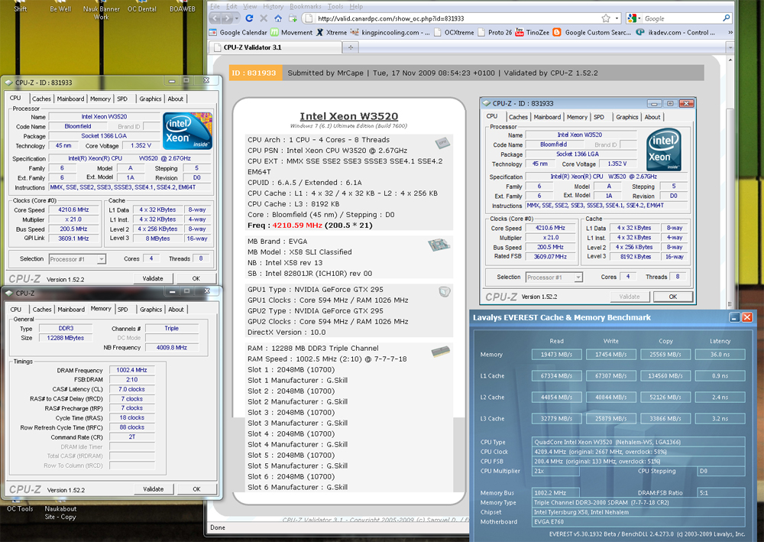Open the OC Tools desktop icon
Image resolution: width=764 pixels, height=542 pixels.
[20, 505]
